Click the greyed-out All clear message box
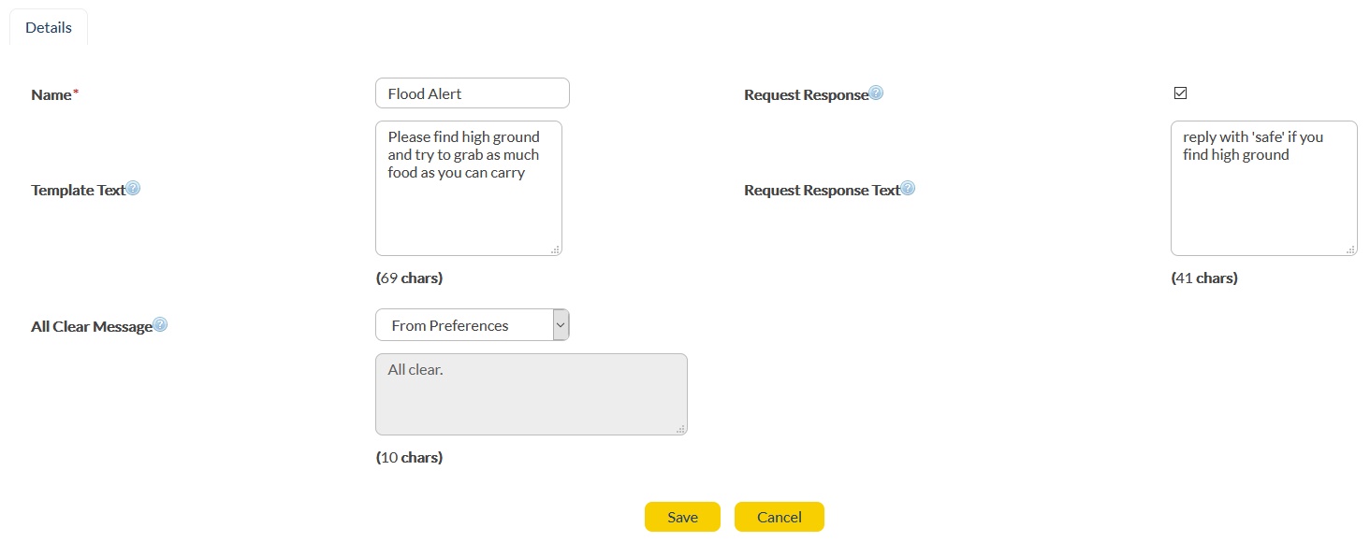 click(531, 394)
